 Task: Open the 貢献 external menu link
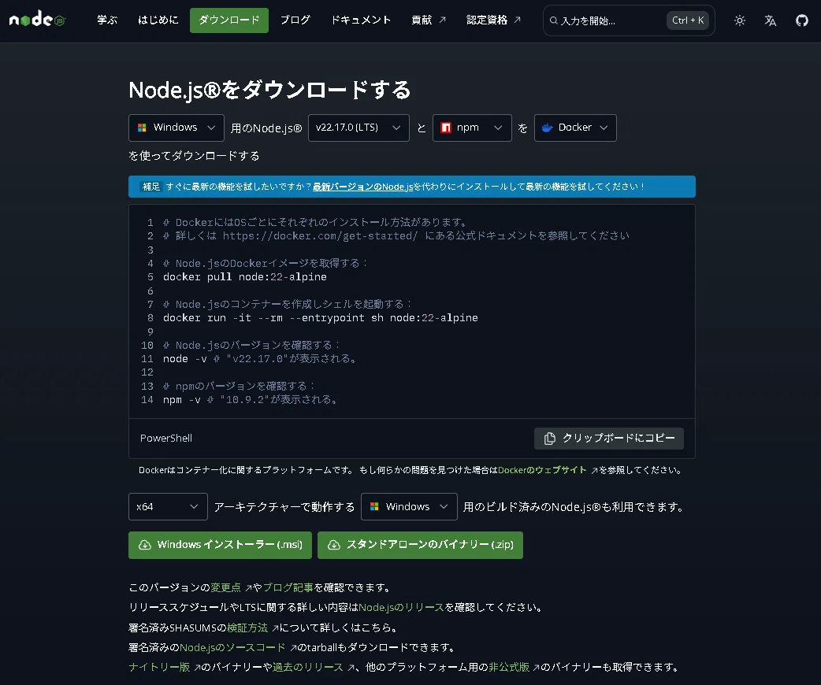pos(429,20)
